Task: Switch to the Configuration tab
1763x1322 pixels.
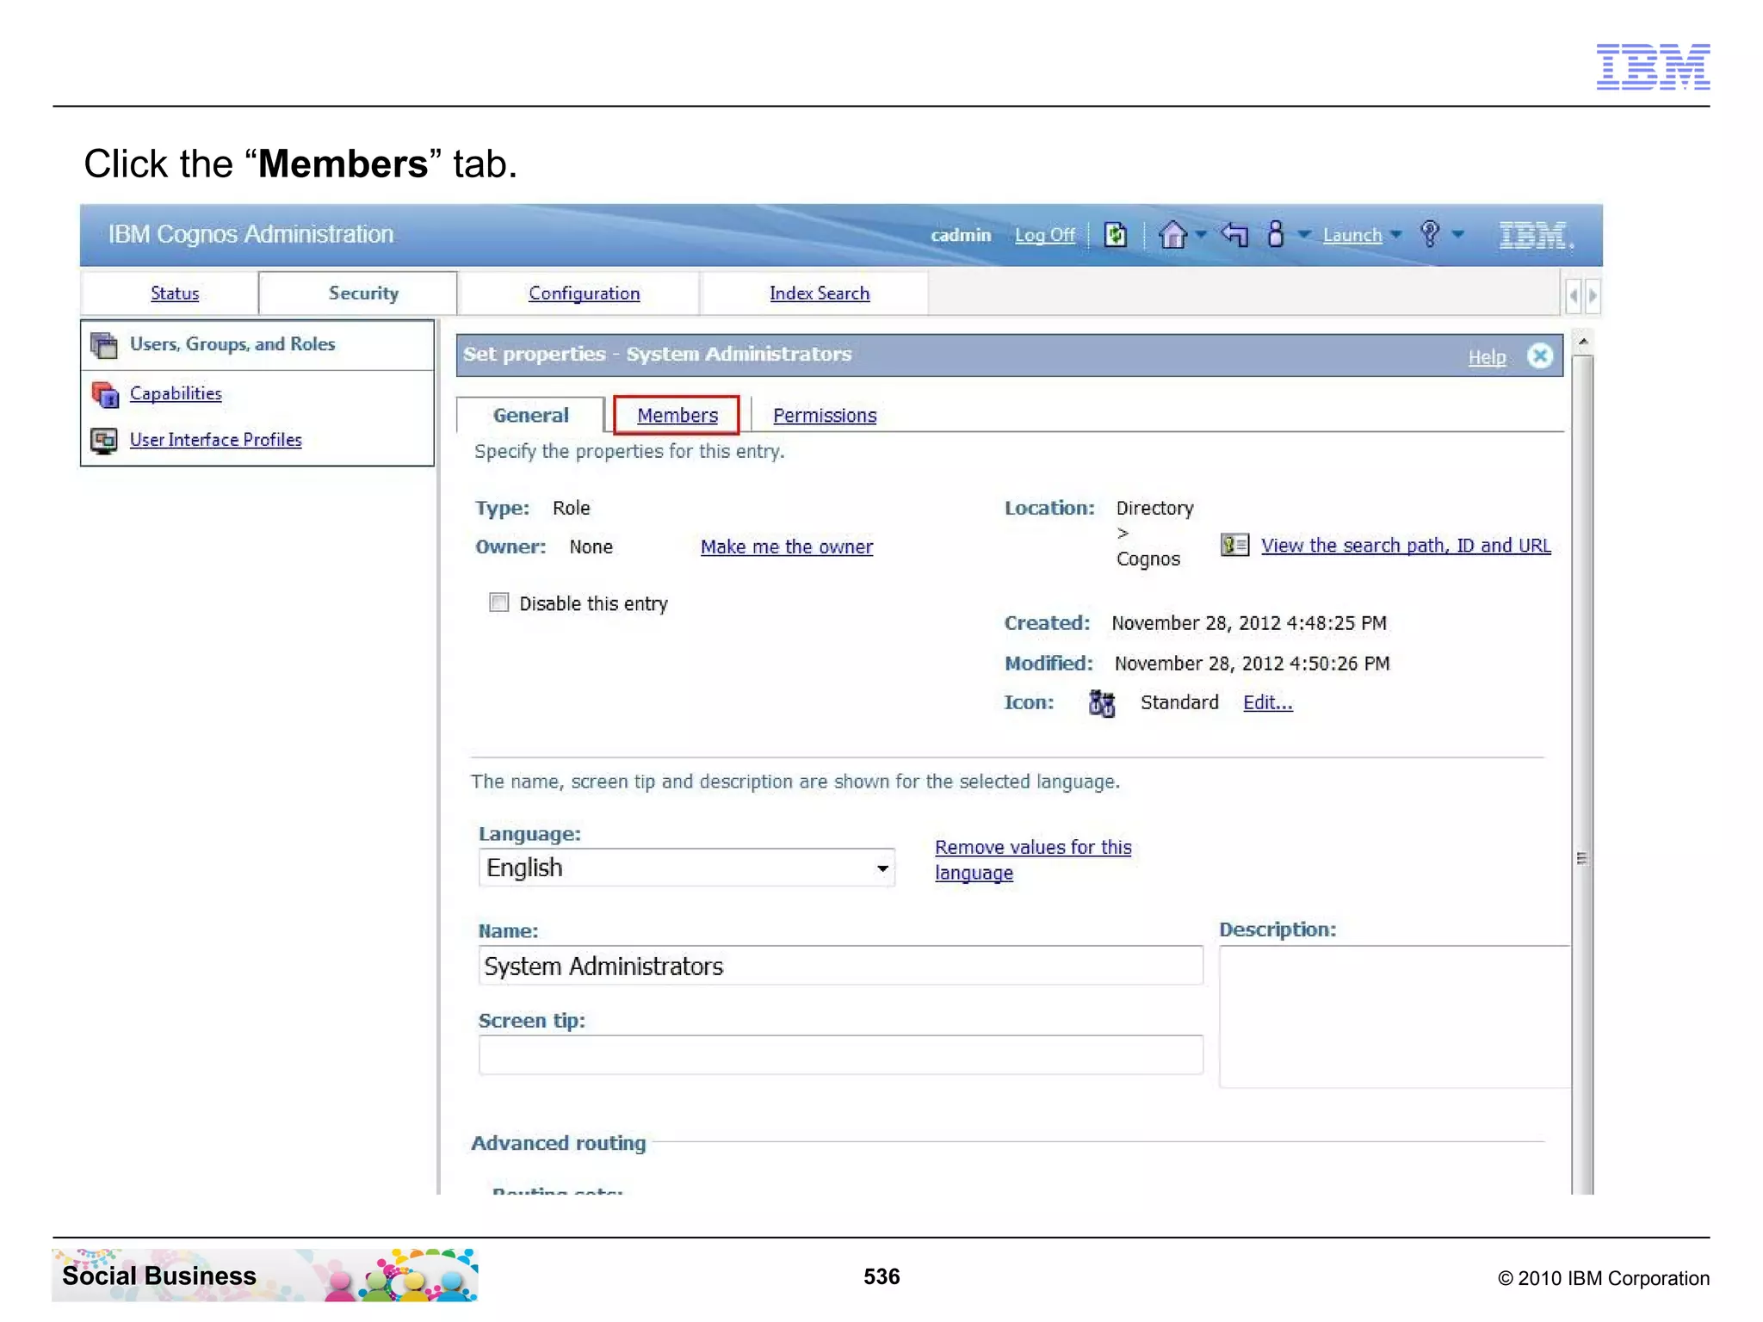Action: (x=584, y=293)
